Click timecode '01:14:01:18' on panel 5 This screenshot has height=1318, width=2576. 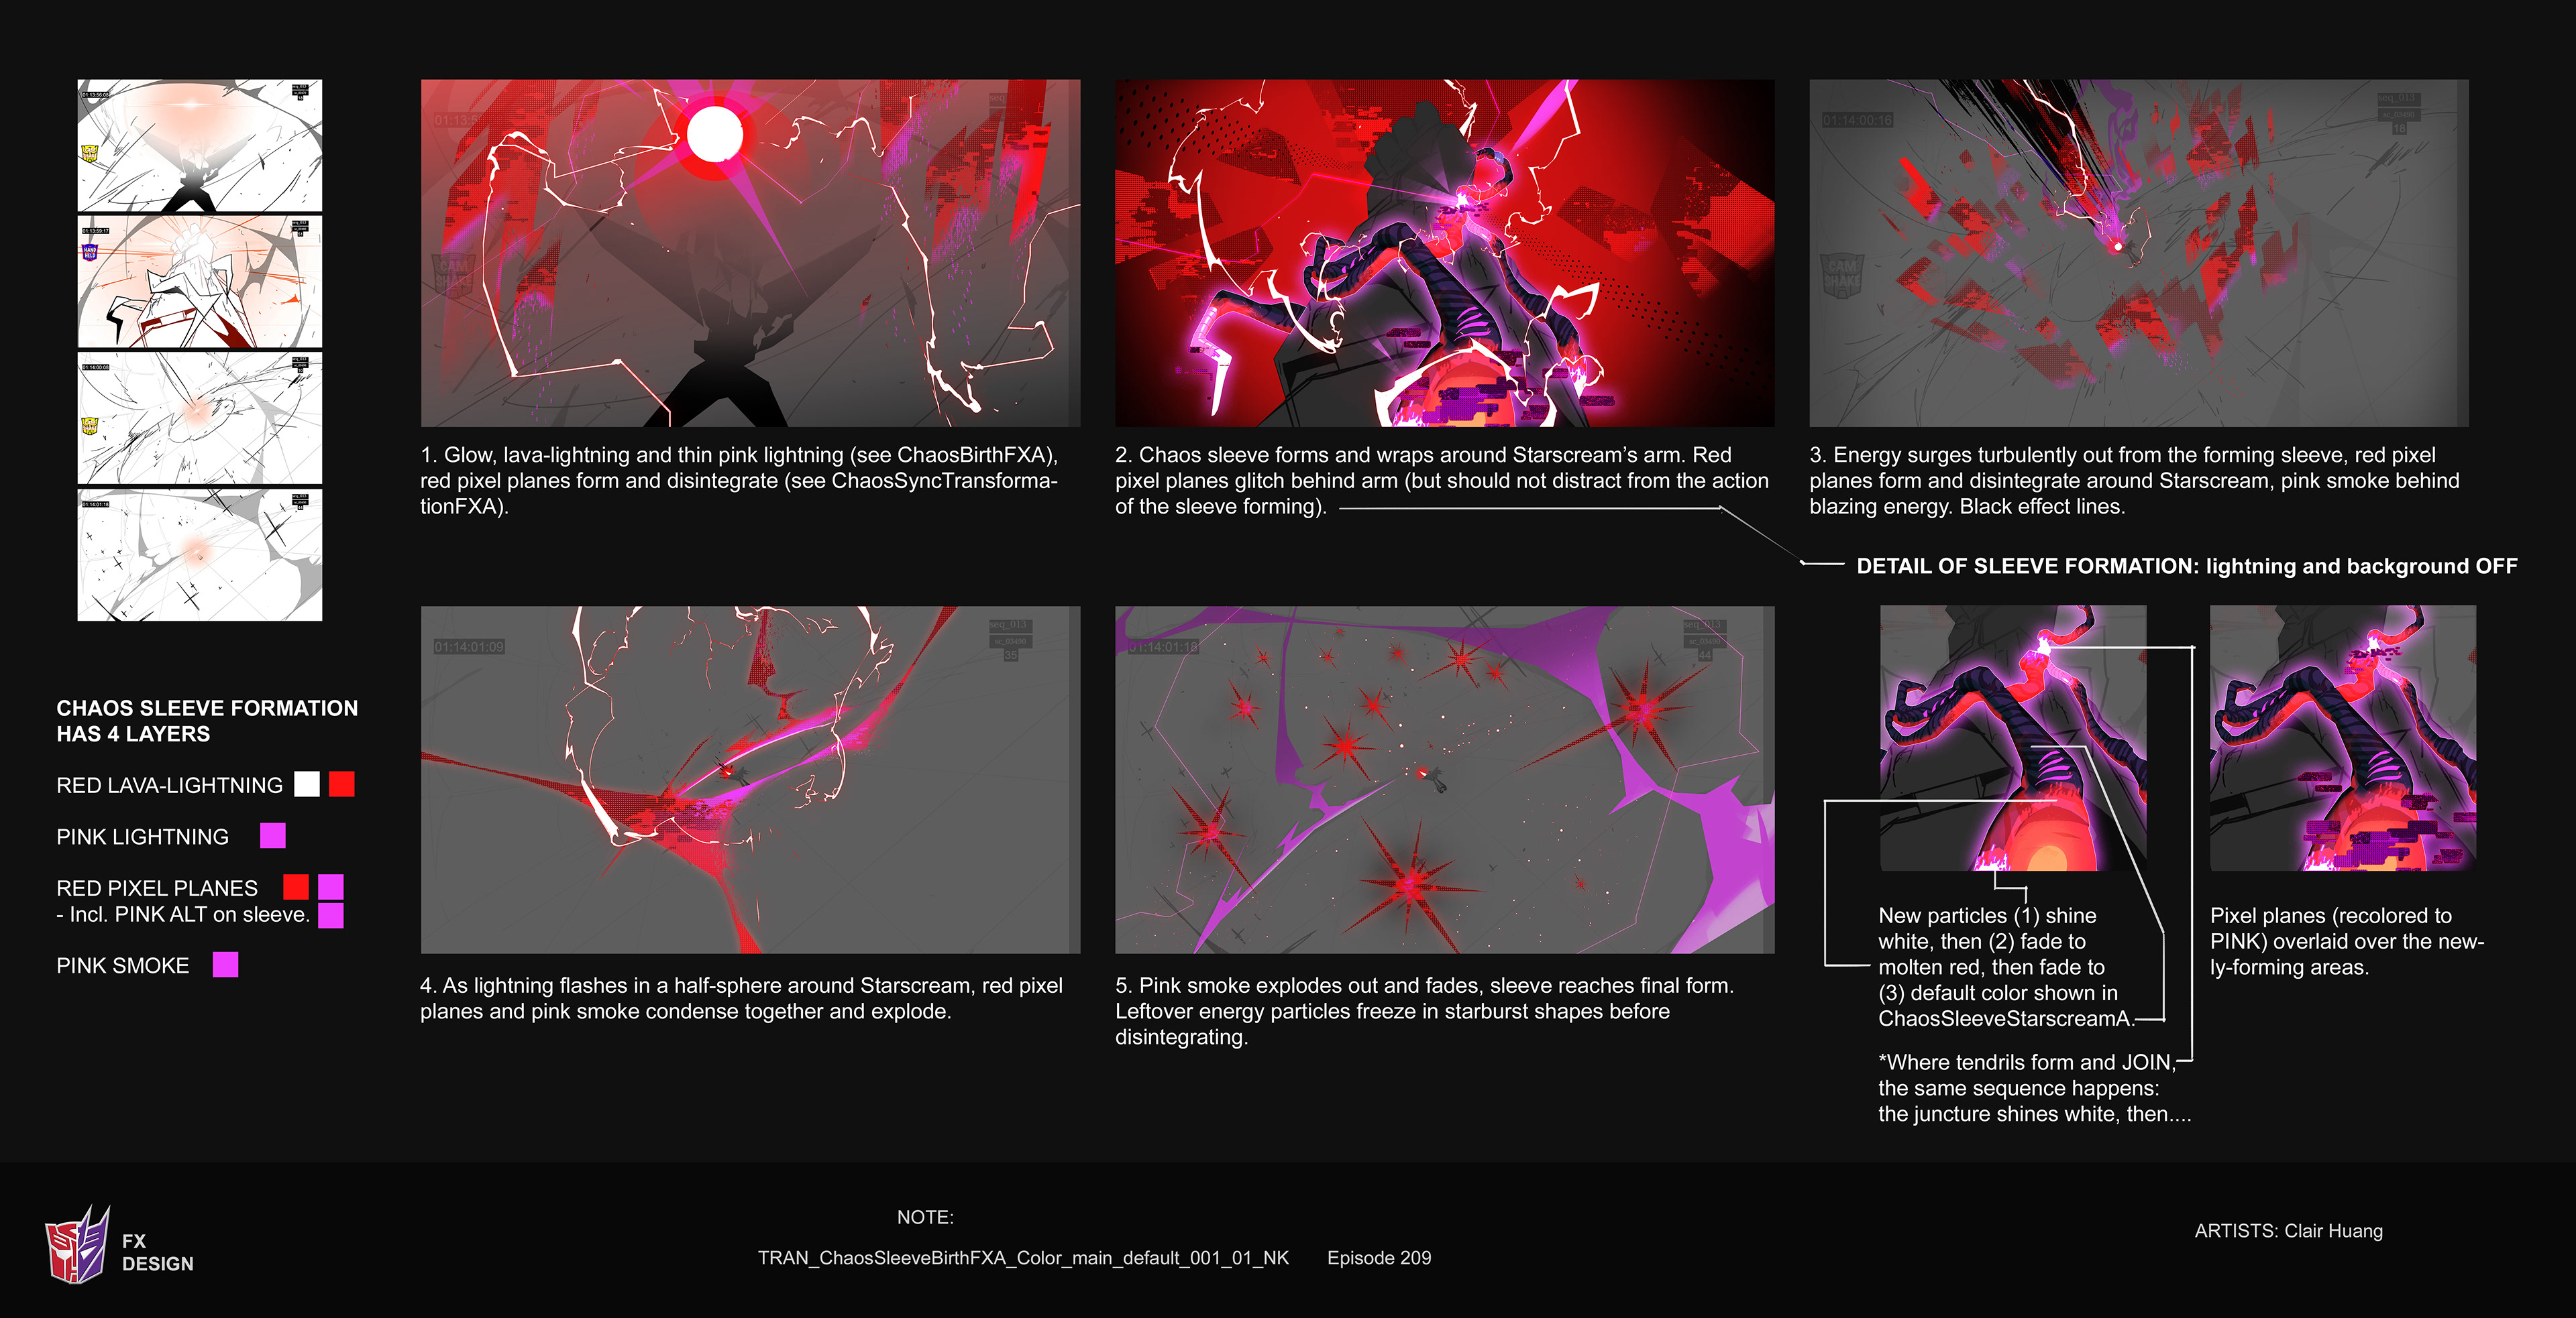click(1163, 646)
